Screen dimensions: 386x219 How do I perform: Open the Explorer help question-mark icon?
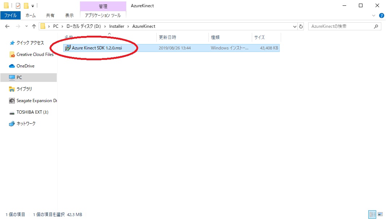point(381,16)
